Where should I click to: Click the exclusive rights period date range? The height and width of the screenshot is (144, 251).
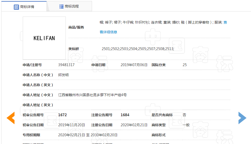(88, 135)
